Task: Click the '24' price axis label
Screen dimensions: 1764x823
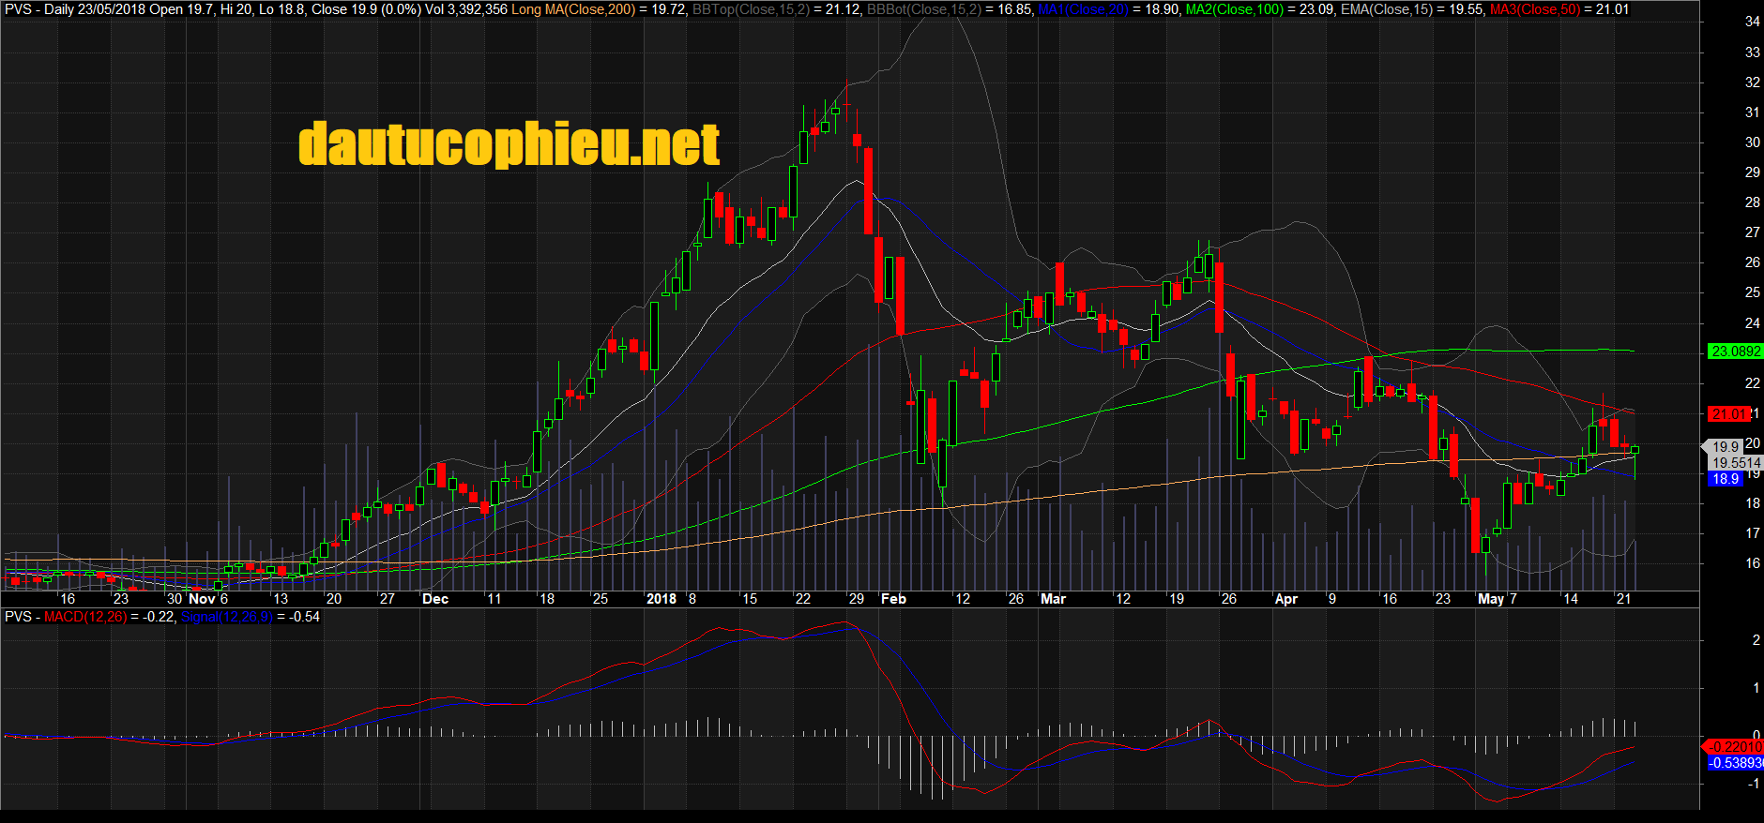Action: pyautogui.click(x=1752, y=323)
